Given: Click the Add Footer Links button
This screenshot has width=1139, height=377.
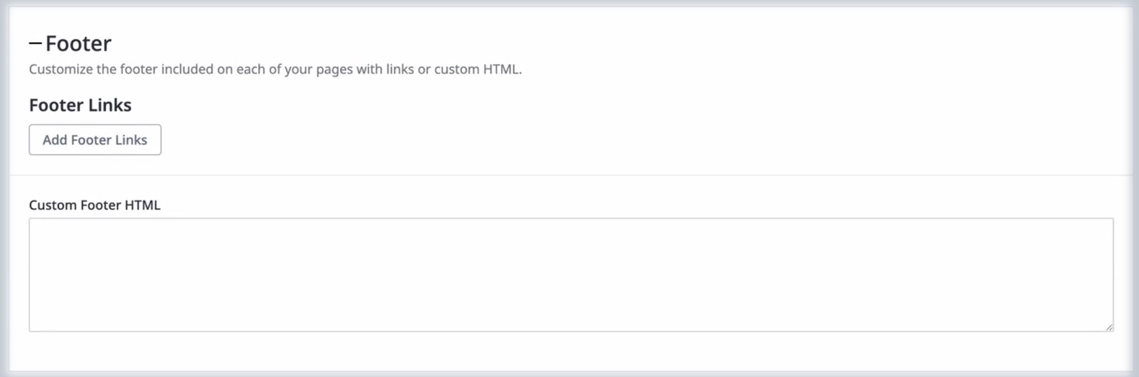Looking at the screenshot, I should click(x=95, y=140).
